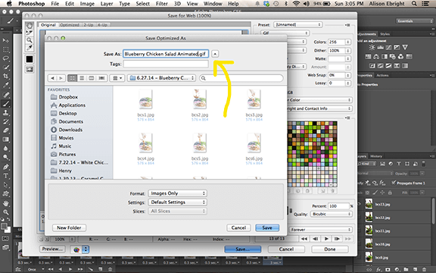436x273 pixels.
Task: Open the folder path dropdown 6.27.14 Blueberry
Action: click(161, 78)
